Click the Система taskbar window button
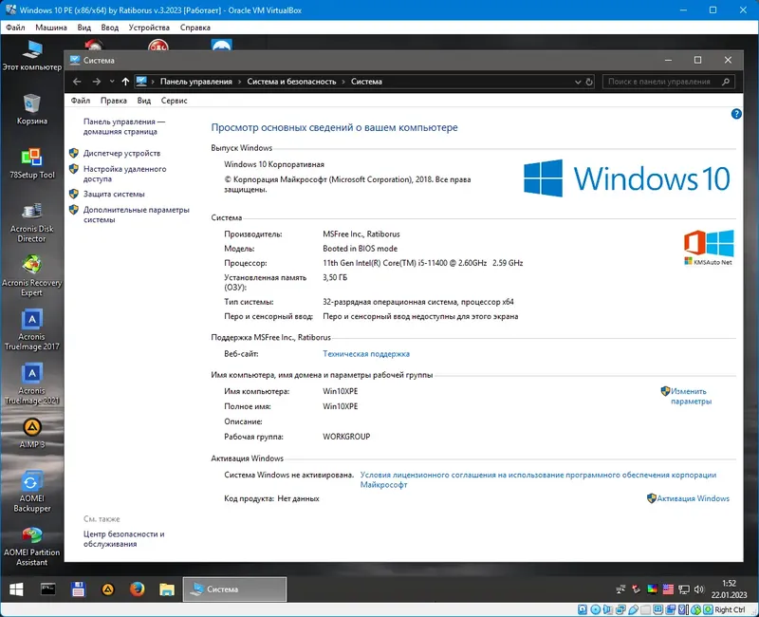 pyautogui.click(x=234, y=589)
